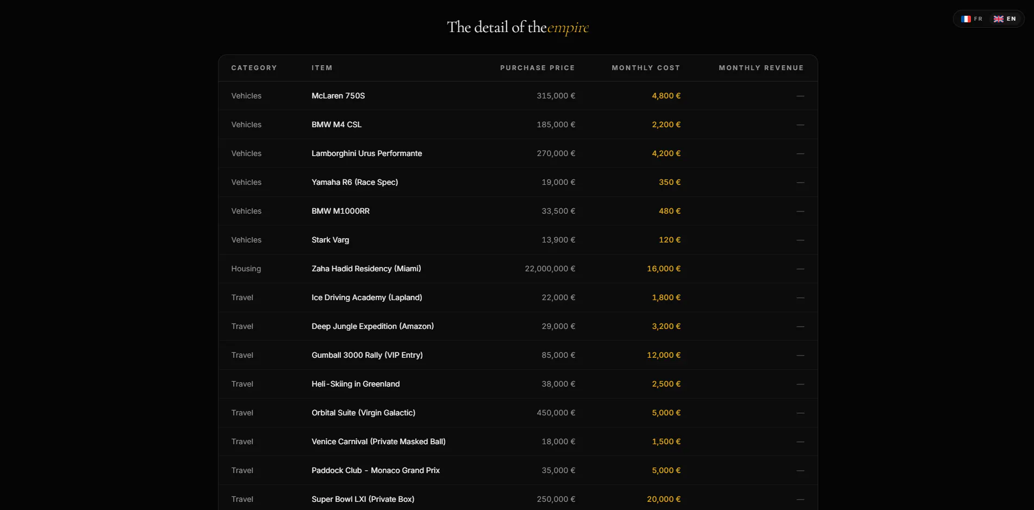Click the 19,000 € purchase price
The width and height of the screenshot is (1034, 510).
(558, 182)
